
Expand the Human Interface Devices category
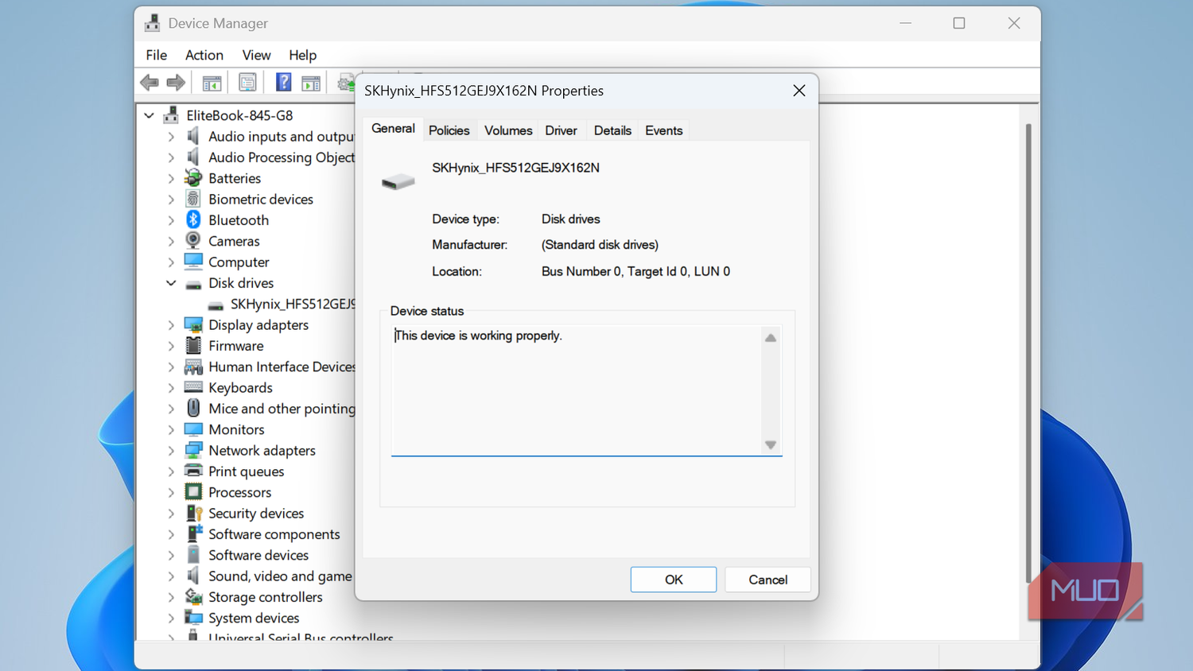click(x=171, y=367)
